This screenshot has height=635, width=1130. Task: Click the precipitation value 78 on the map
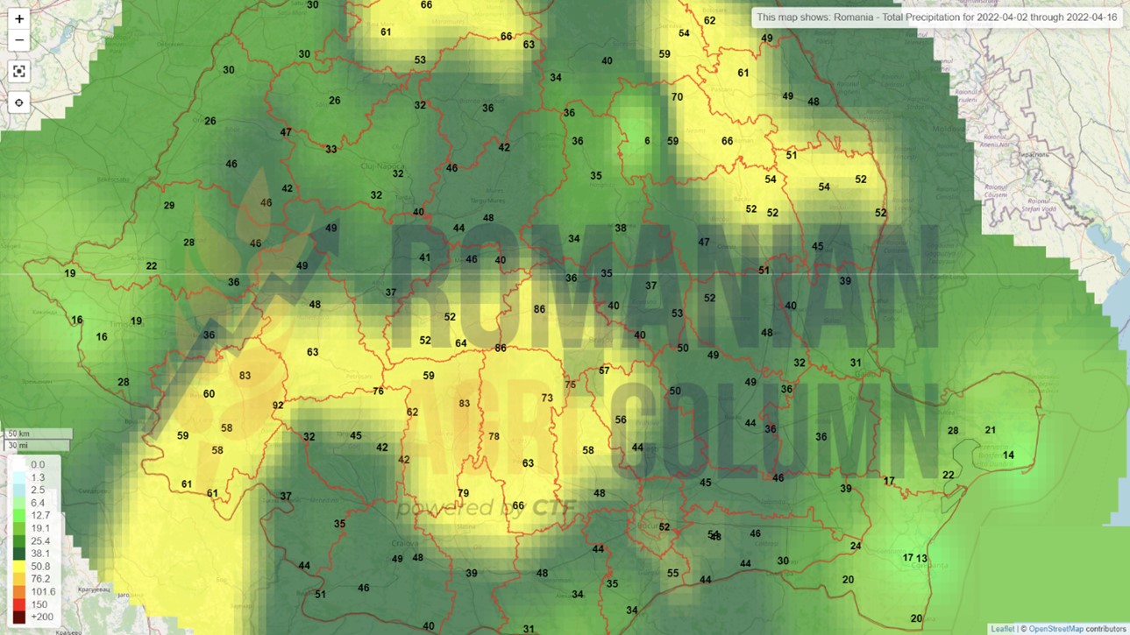(494, 436)
